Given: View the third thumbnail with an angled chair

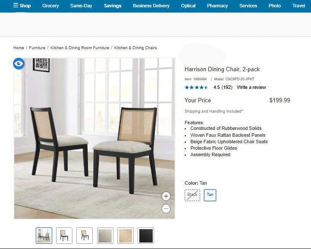Looking at the screenshot, I should click(85, 236).
